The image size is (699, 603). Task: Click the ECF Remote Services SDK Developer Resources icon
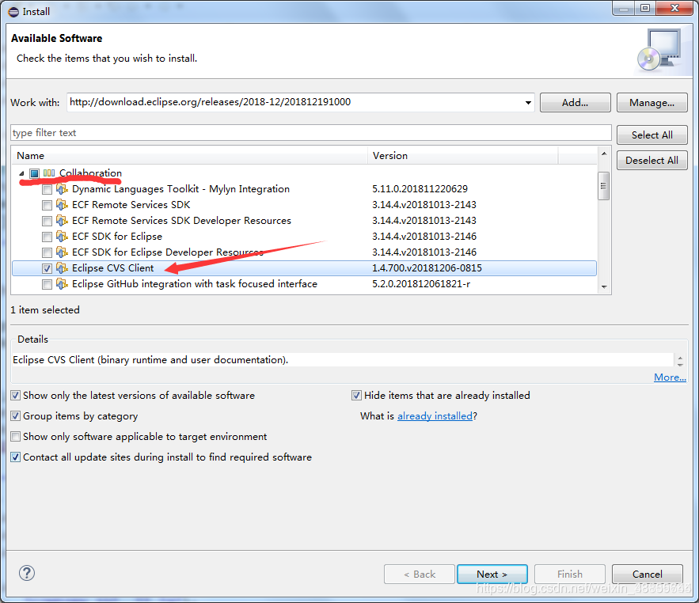(x=62, y=221)
